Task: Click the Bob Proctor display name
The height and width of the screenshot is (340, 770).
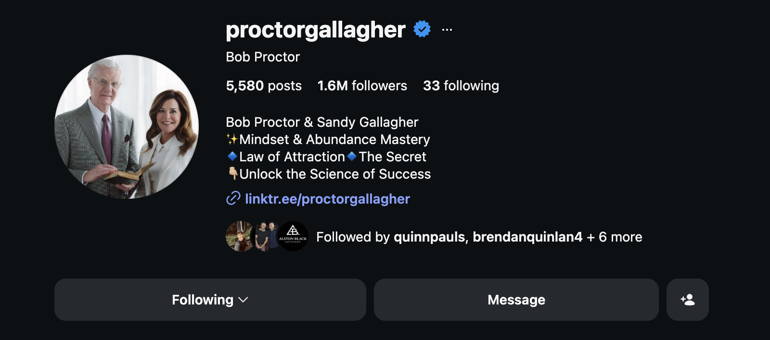Action: tap(262, 57)
